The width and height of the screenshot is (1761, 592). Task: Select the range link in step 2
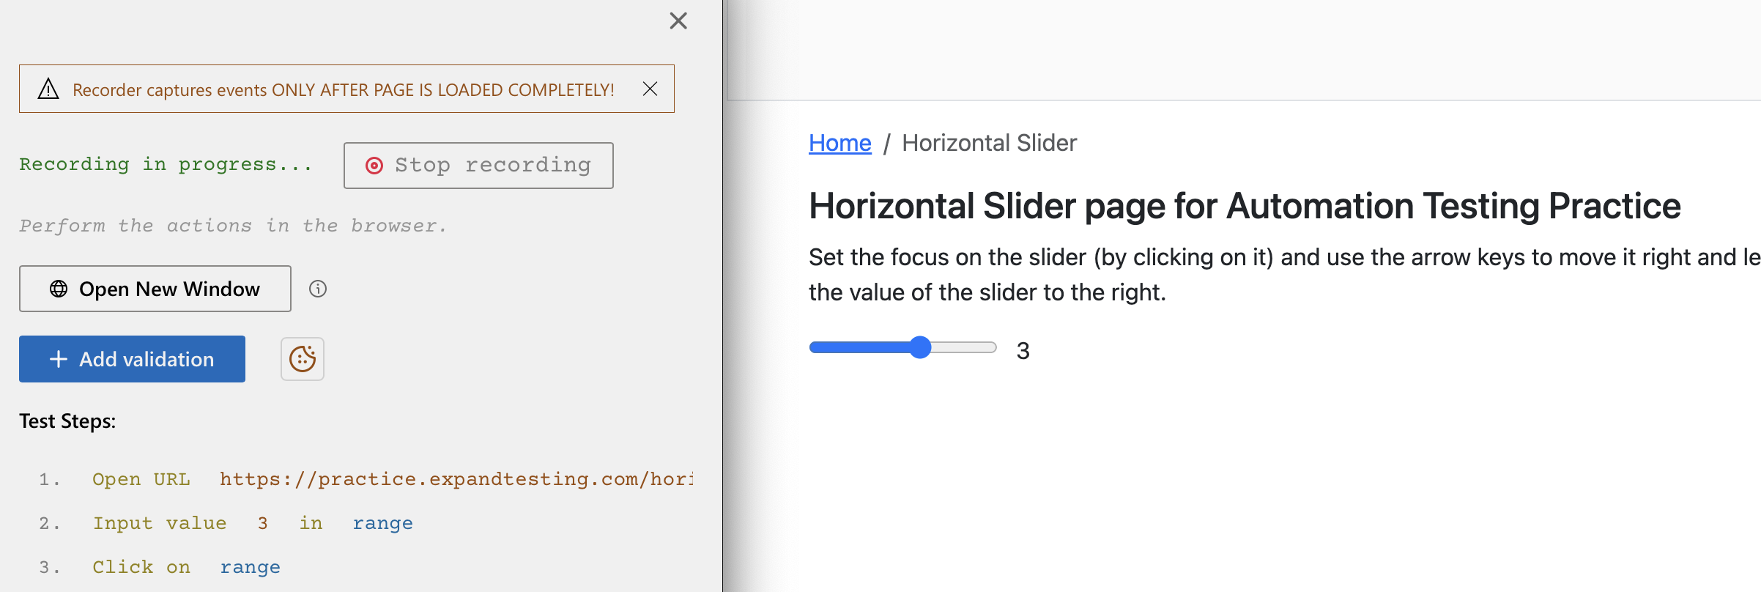click(x=382, y=522)
